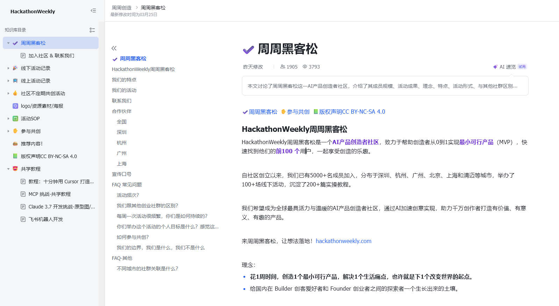This screenshot has width=559, height=306.
Task: Click the doc icon of Claude 3.7 开发挑战
Action: [x=23, y=207]
